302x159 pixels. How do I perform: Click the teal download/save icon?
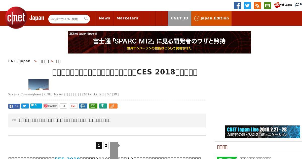[103, 106]
